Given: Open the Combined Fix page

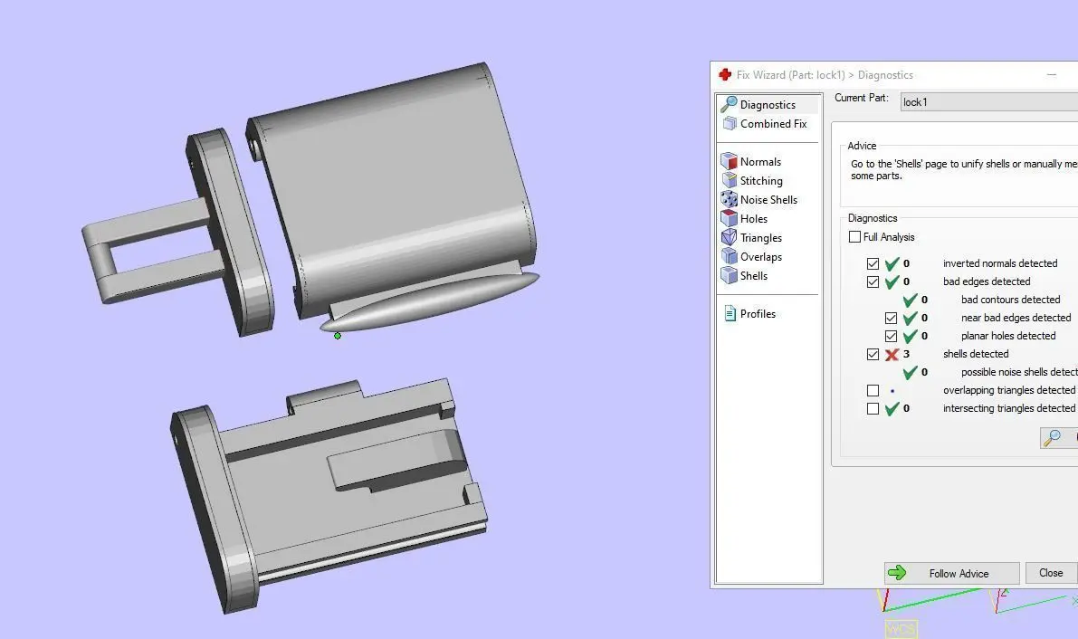Looking at the screenshot, I should [773, 124].
